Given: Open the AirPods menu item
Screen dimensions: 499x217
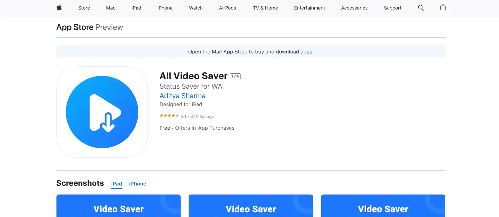Looking at the screenshot, I should click(228, 8).
